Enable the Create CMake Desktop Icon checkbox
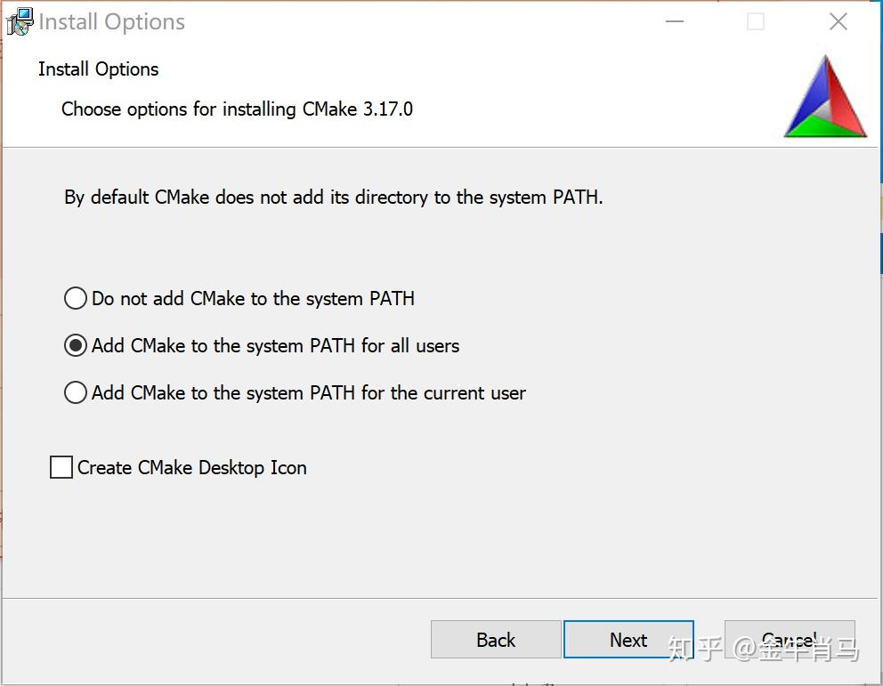Viewport: 883px width, 686px height. [x=61, y=467]
